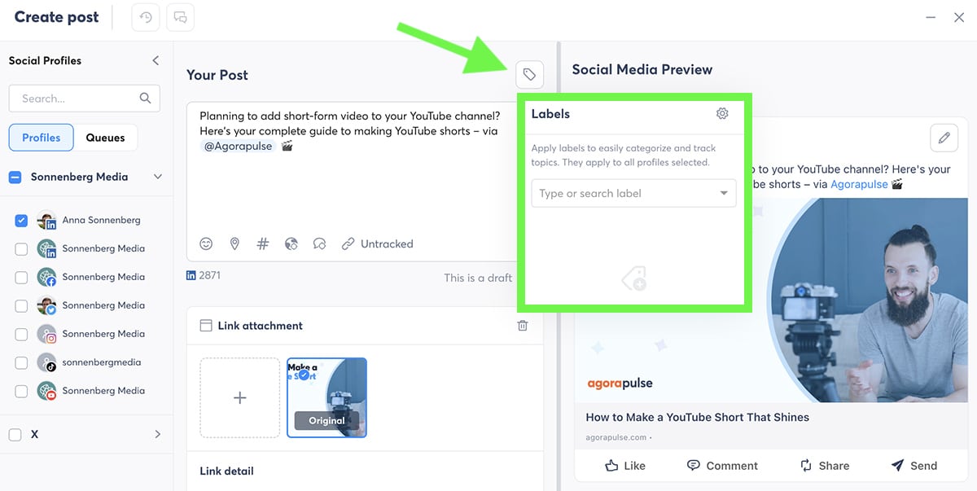Select the X group checkbox

pos(15,435)
